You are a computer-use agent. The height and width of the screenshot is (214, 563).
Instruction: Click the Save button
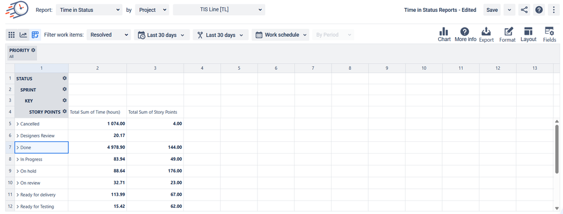492,10
